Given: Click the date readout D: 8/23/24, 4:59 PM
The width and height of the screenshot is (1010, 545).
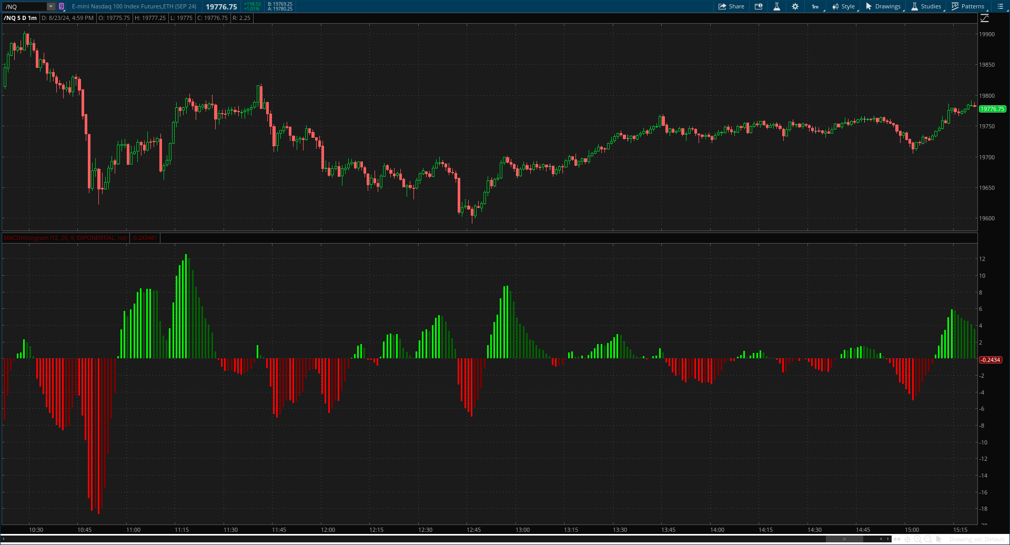Looking at the screenshot, I should coord(67,18).
